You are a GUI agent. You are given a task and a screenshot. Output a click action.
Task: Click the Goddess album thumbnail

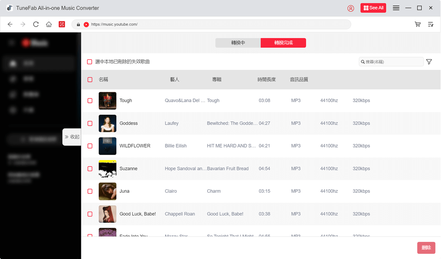click(x=107, y=123)
